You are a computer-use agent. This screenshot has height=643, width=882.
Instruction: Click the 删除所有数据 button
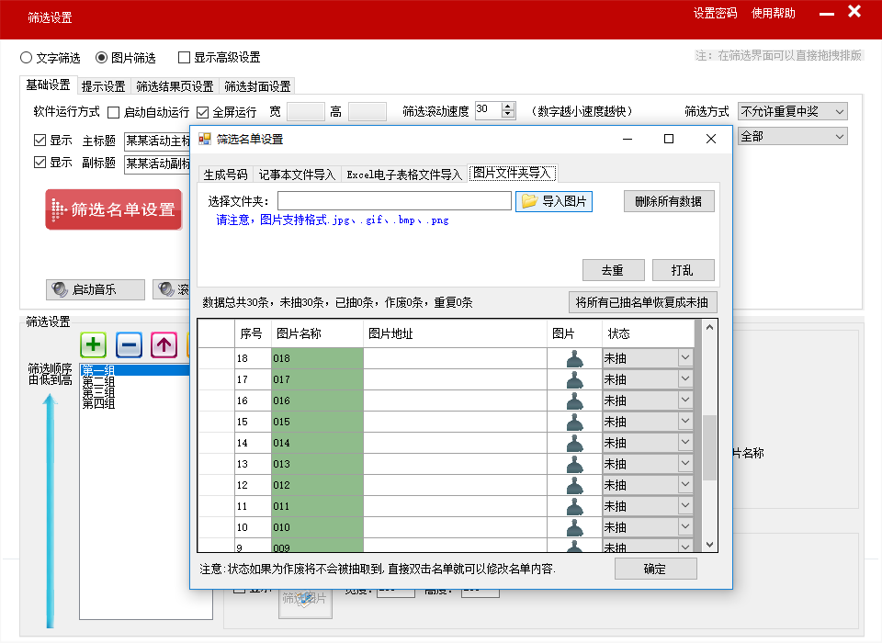coord(668,201)
